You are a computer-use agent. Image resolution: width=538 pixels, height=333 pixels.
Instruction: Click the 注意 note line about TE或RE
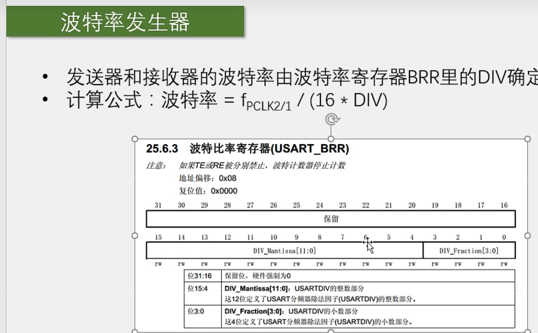pos(246,165)
